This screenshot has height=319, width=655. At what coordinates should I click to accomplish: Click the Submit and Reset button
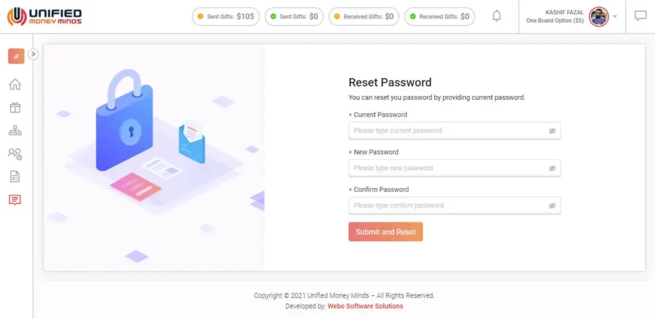pyautogui.click(x=386, y=232)
